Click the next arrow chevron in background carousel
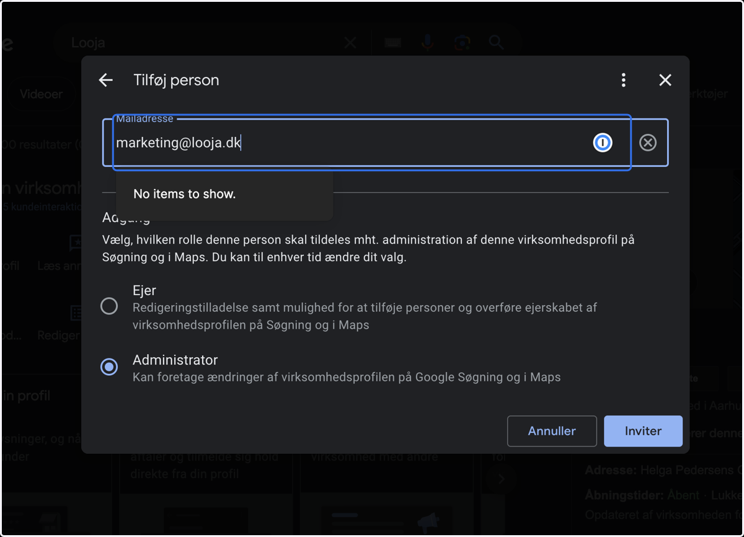The image size is (744, 537). tap(502, 479)
